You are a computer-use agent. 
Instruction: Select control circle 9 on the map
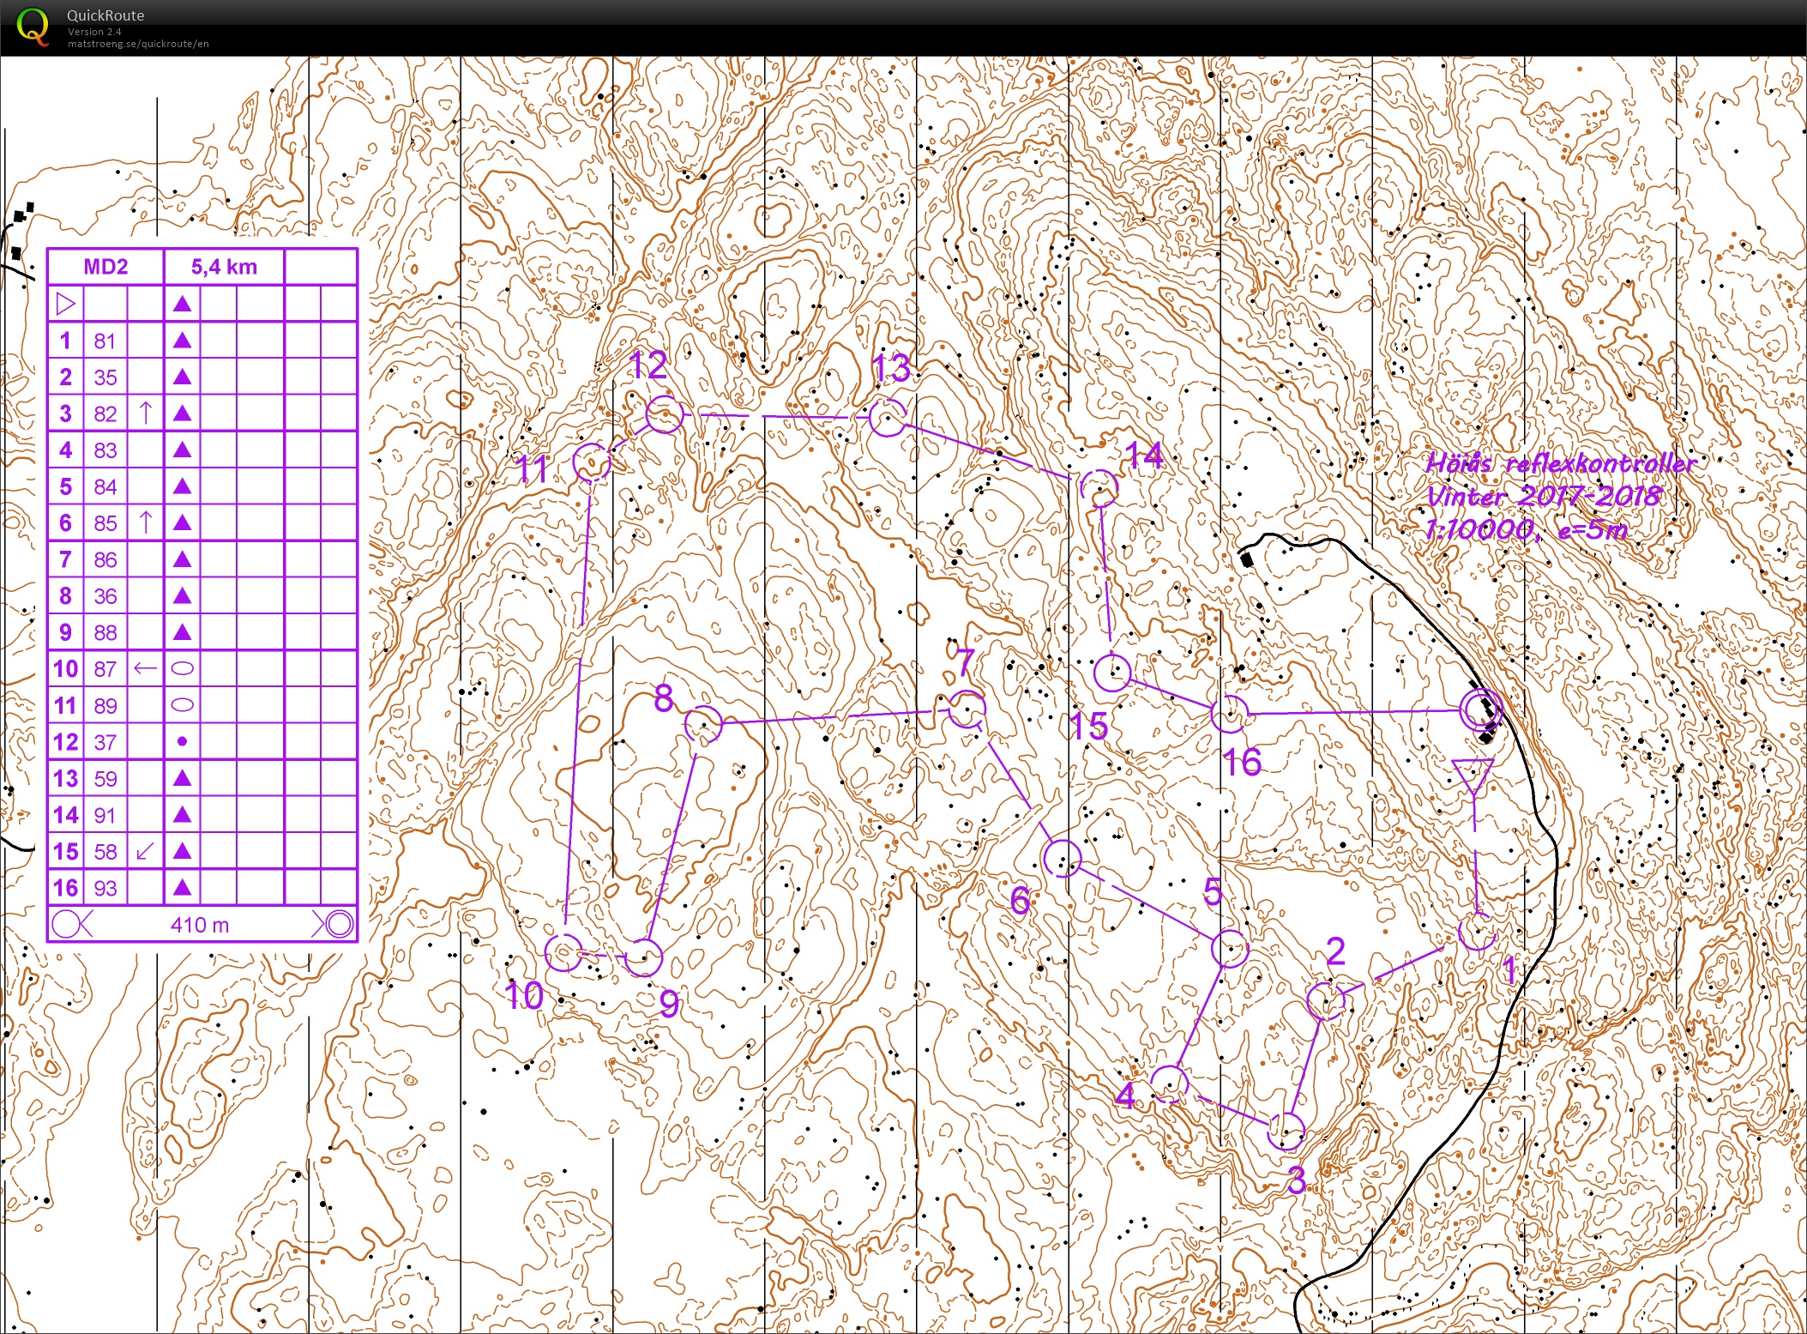(x=643, y=957)
